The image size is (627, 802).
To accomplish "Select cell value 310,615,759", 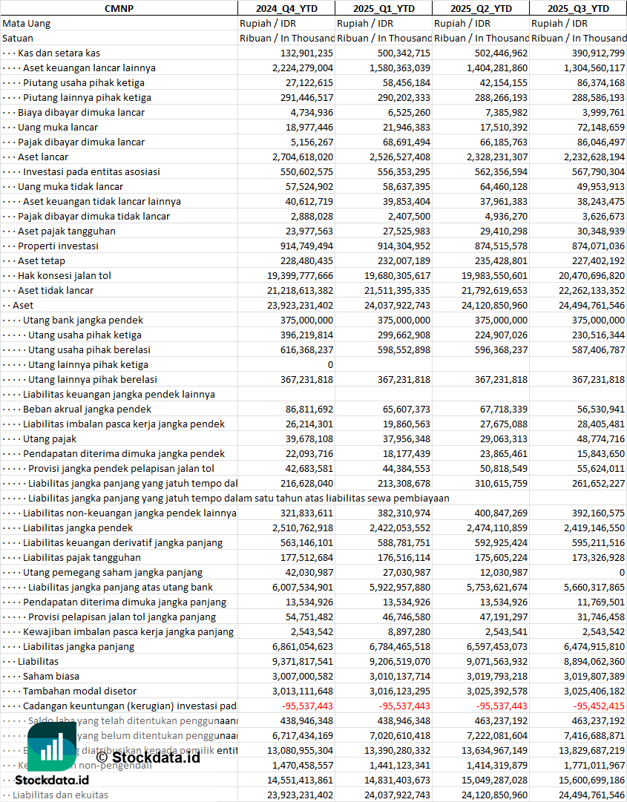I will (x=501, y=483).
